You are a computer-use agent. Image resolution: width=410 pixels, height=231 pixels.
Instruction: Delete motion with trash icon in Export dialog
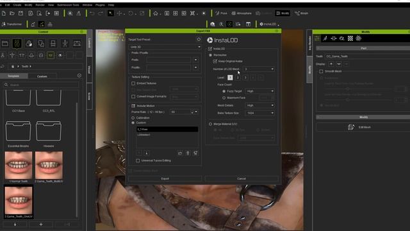pyautogui.click(x=188, y=153)
